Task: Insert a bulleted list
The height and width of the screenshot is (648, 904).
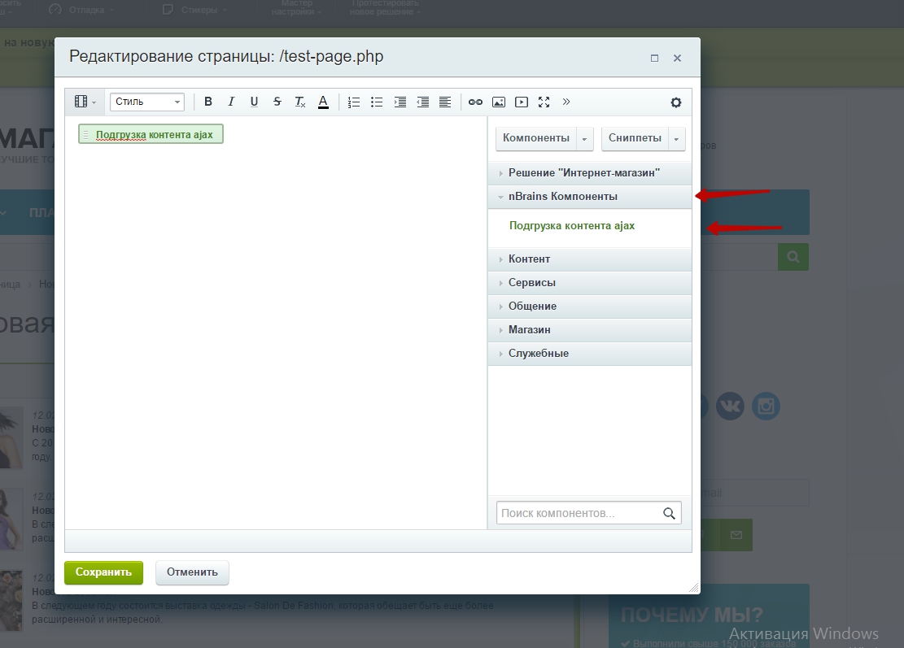Action: point(377,102)
